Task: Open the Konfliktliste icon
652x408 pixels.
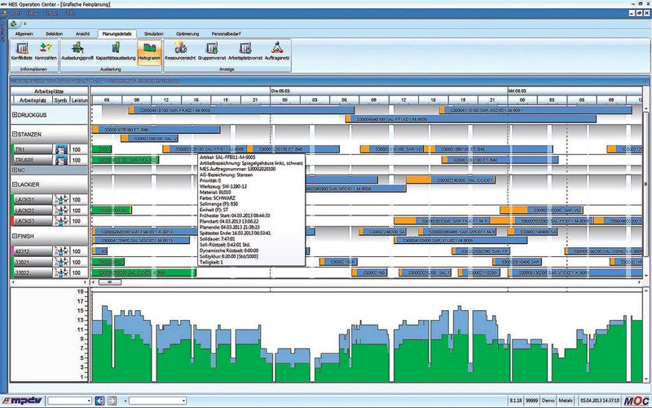Action: [x=22, y=51]
